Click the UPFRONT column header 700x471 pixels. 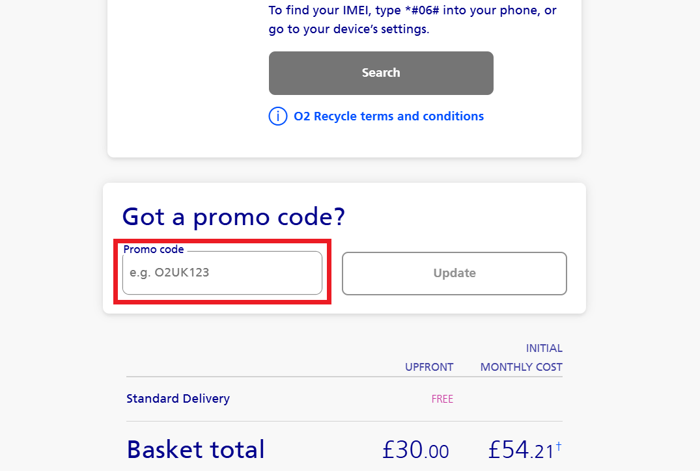pos(429,367)
